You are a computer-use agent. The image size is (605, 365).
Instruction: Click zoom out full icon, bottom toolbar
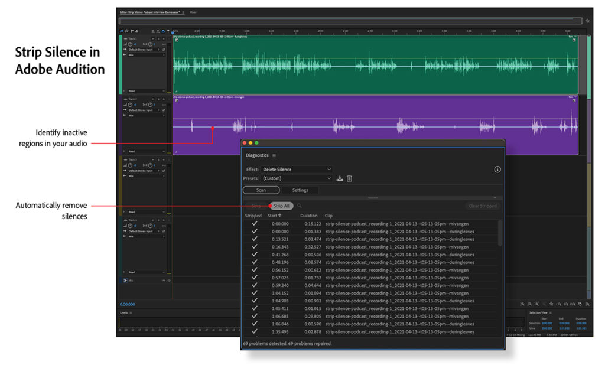pyautogui.click(x=551, y=304)
